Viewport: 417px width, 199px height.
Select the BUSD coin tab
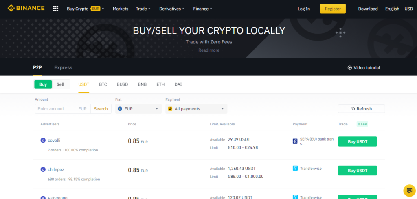tap(122, 84)
